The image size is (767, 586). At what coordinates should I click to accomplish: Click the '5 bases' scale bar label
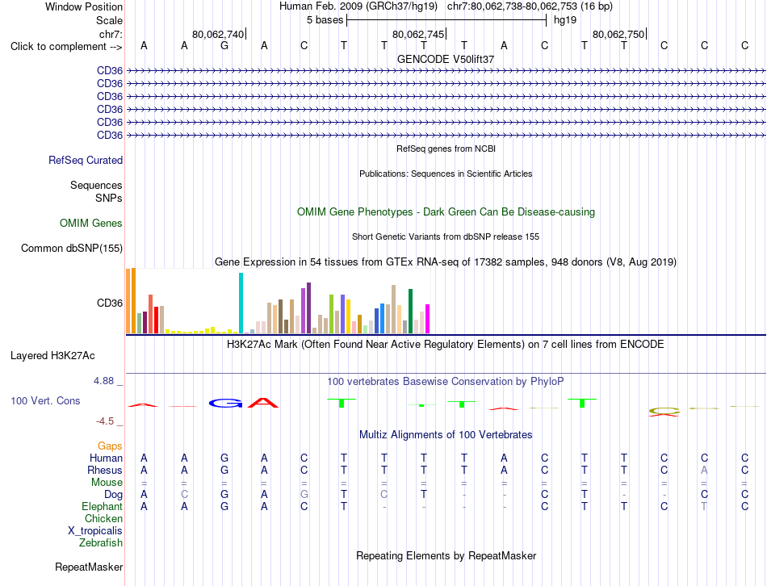pos(325,20)
